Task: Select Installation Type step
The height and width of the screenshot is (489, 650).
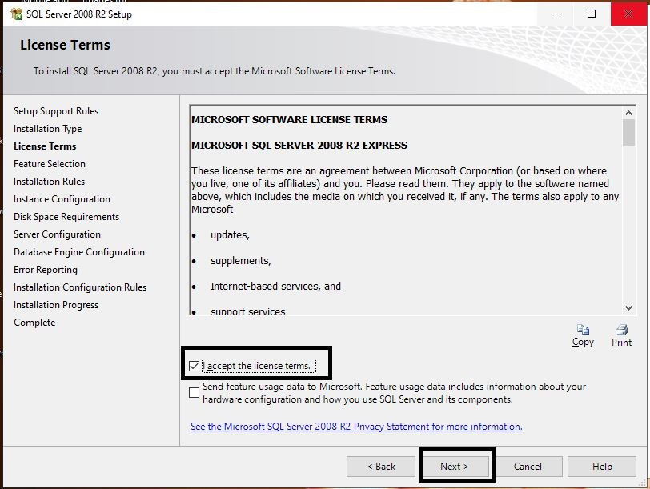Action: coord(48,129)
